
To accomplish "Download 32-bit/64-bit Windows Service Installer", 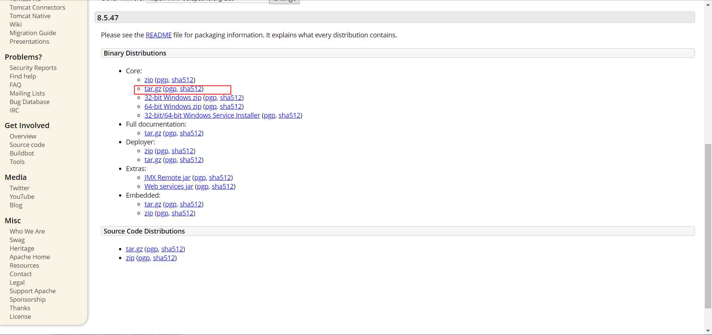I will point(202,115).
